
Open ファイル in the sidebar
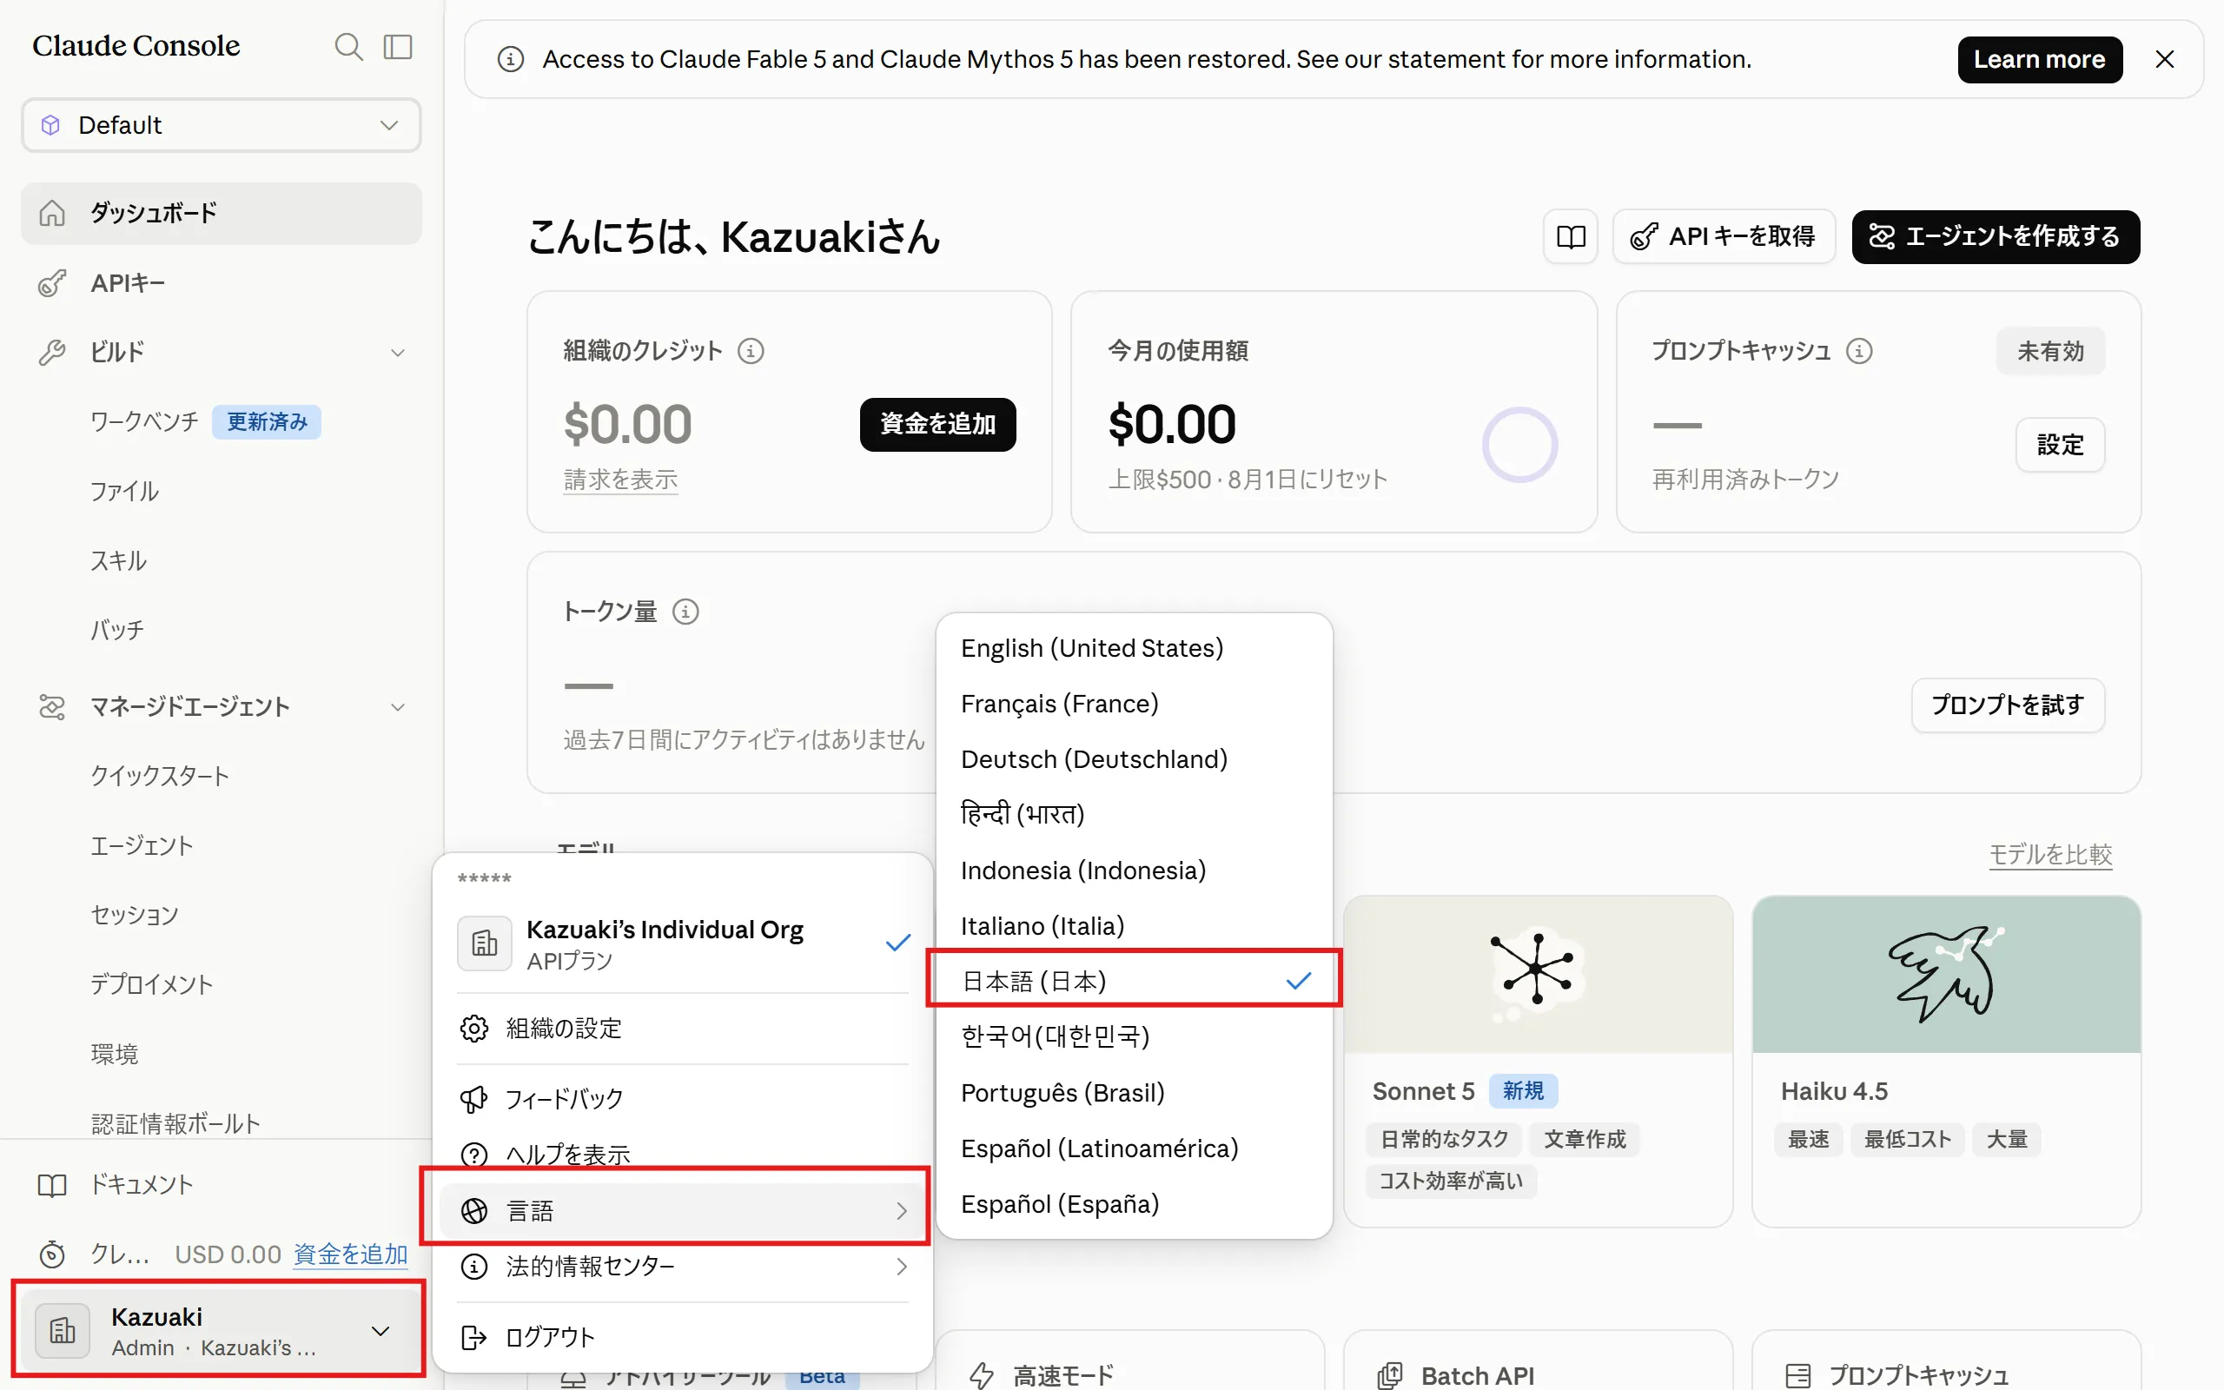click(x=125, y=491)
